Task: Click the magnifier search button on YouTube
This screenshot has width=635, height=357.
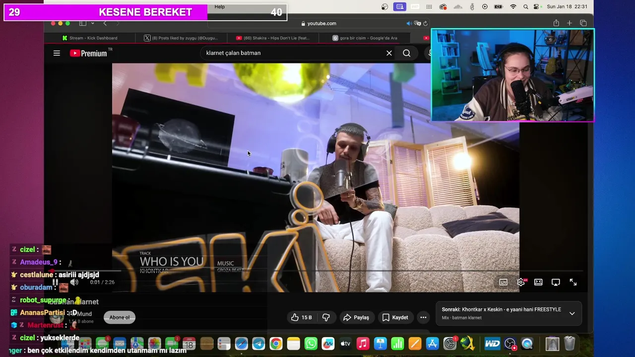Action: coord(406,53)
